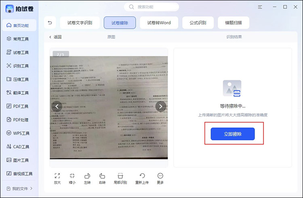The width and height of the screenshot is (303, 198).
Task: Click 重新上传 to re-upload the image
Action: [x=142, y=179]
